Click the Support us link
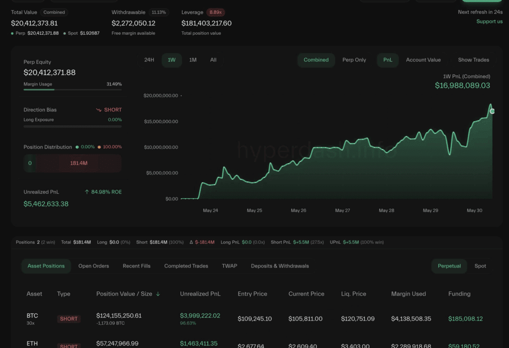Viewport: 509px width, 348px height. pos(489,21)
